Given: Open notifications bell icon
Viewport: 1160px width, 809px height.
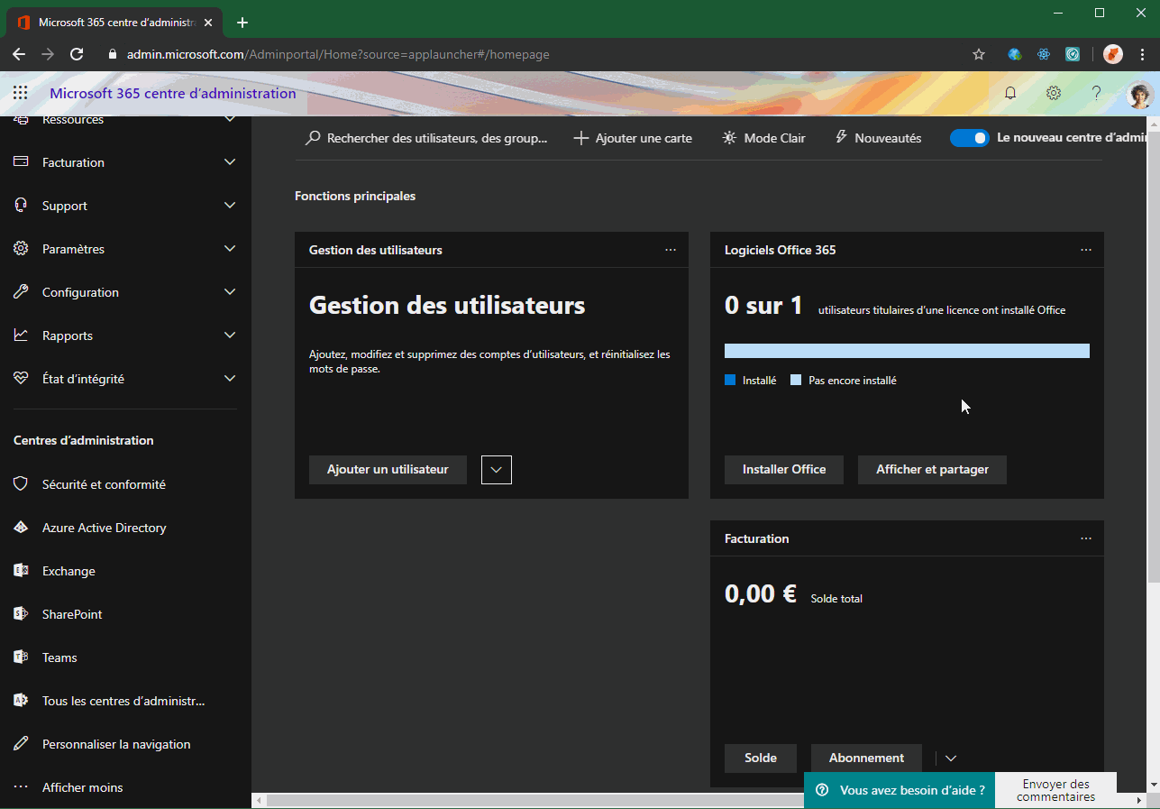Looking at the screenshot, I should coord(1010,93).
